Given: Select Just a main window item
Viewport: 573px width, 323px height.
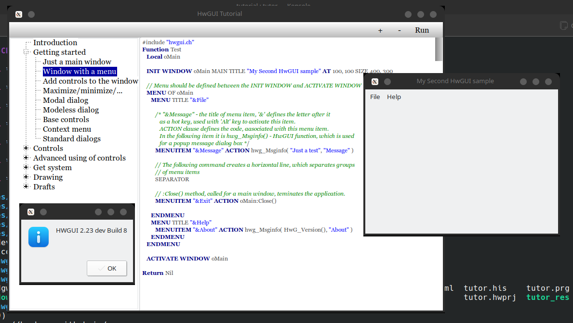Looking at the screenshot, I should click(77, 62).
